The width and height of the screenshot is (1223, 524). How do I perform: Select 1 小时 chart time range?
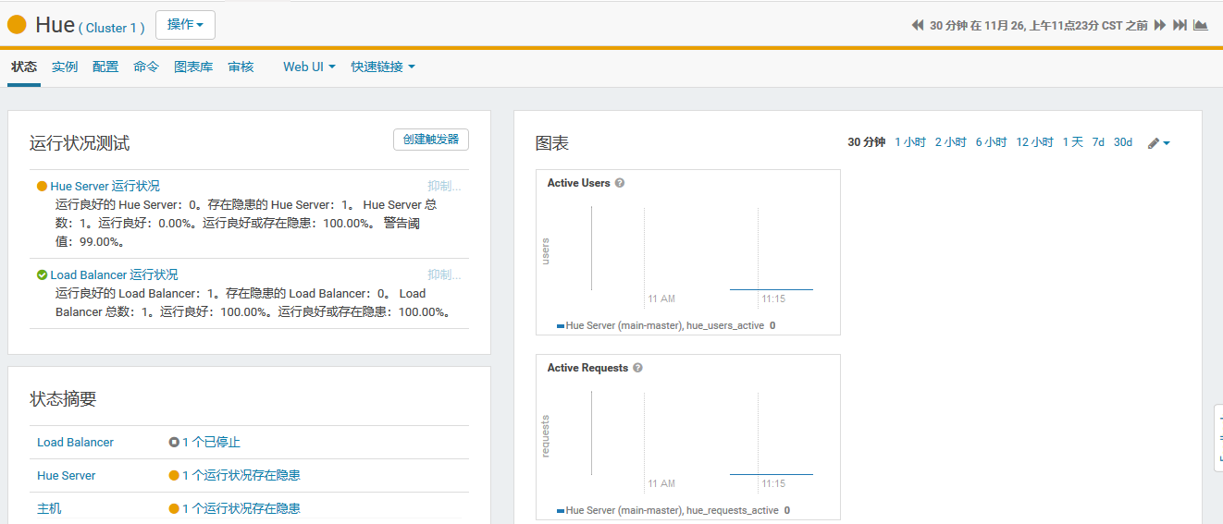point(909,142)
